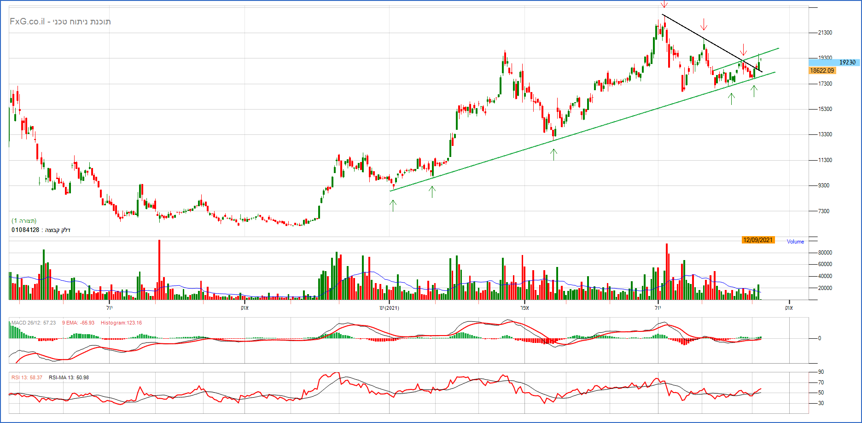Click the ינו(2021) date axis label
Viewport: 862px width, 423px height.
point(389,307)
